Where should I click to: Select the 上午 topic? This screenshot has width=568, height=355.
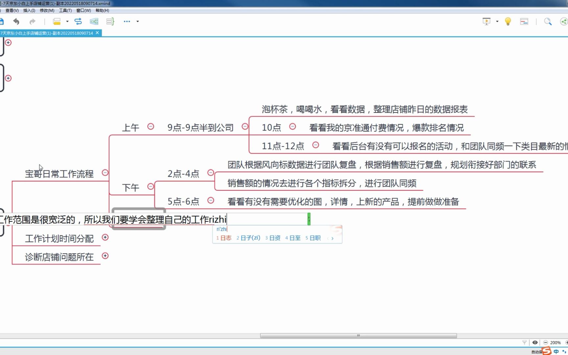coord(131,128)
